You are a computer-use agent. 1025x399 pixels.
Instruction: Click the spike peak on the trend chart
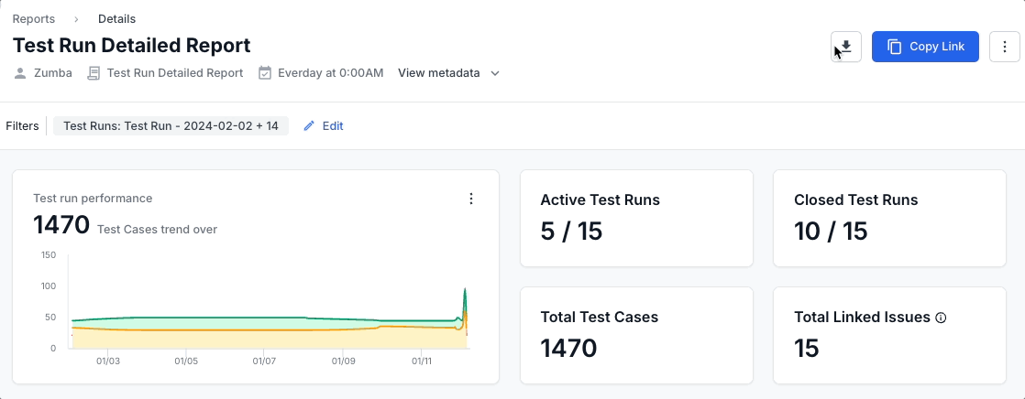click(x=465, y=289)
